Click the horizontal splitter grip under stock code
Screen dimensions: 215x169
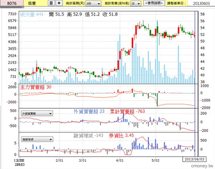[12, 7]
